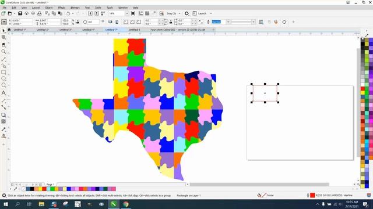The height and width of the screenshot is (209, 373).
Task: Open the File menu
Action: pyautogui.click(x=5, y=8)
